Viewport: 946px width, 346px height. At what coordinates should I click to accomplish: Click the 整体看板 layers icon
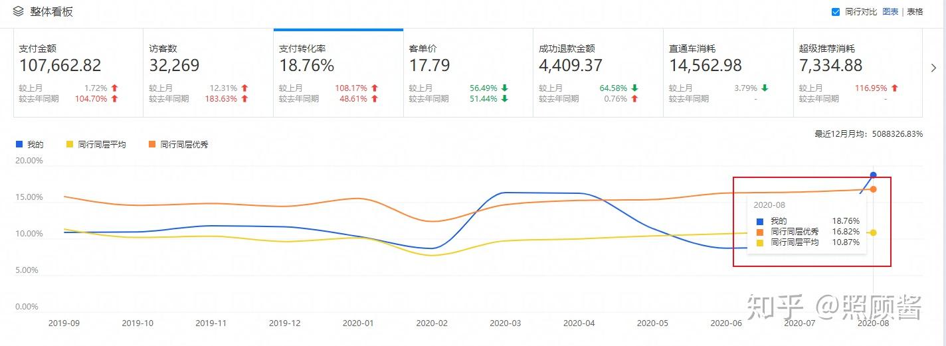point(19,11)
